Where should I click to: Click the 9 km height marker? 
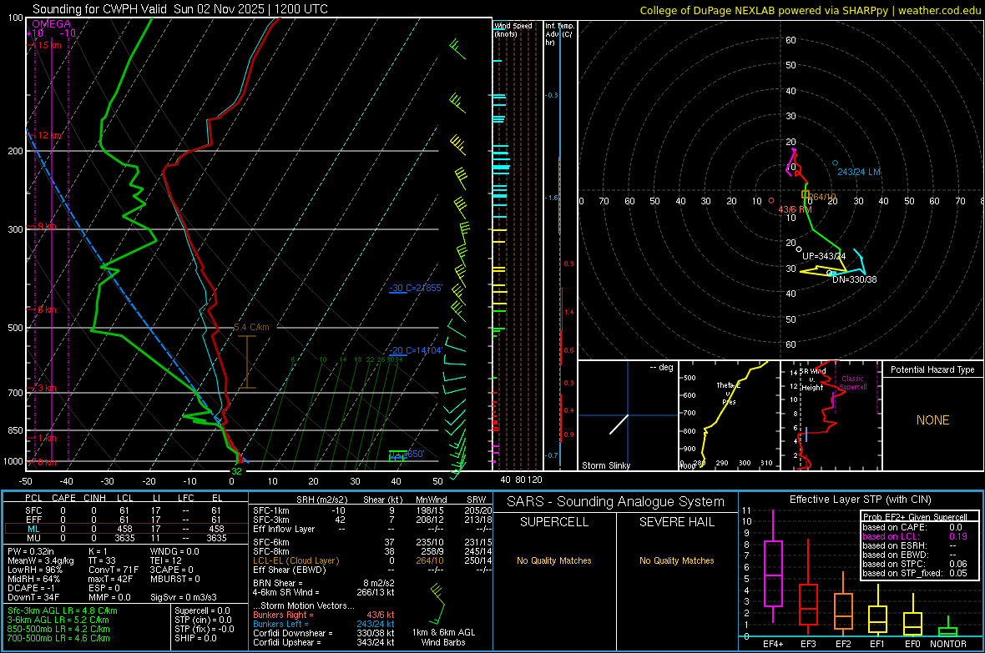pyautogui.click(x=45, y=226)
